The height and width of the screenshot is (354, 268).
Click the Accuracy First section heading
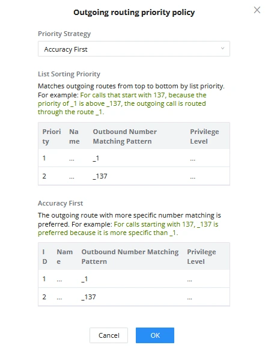[61, 203]
